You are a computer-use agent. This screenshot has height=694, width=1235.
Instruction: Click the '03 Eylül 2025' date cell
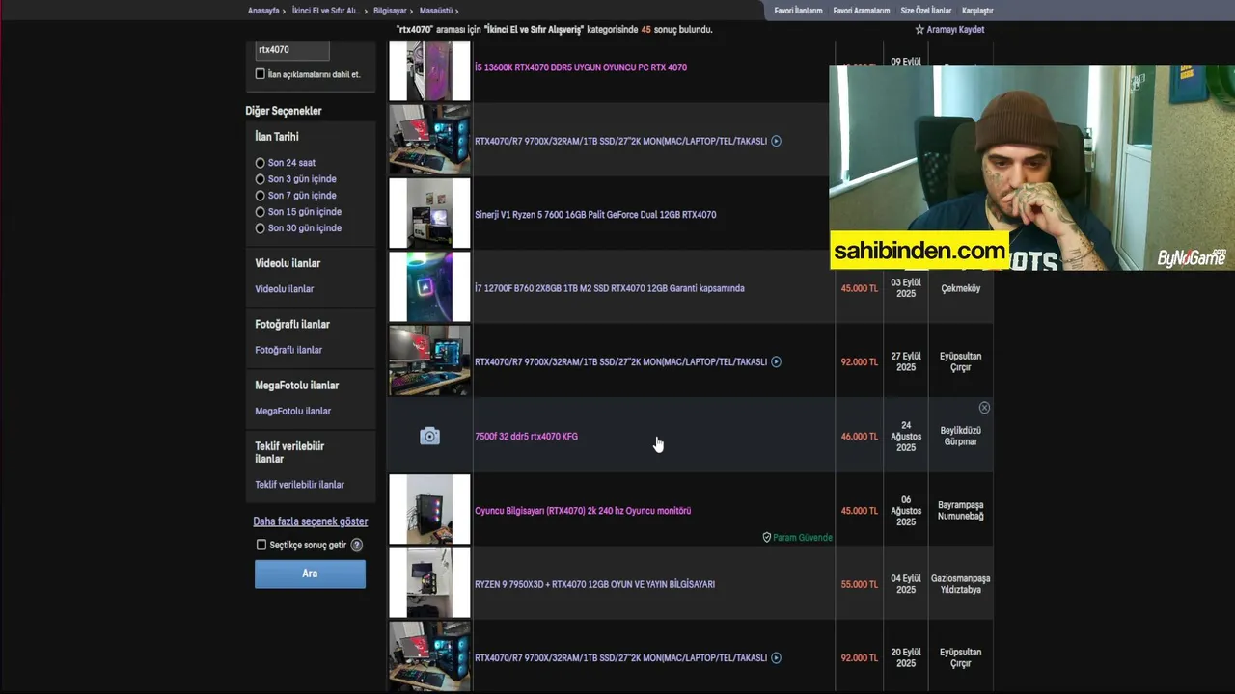pos(906,288)
